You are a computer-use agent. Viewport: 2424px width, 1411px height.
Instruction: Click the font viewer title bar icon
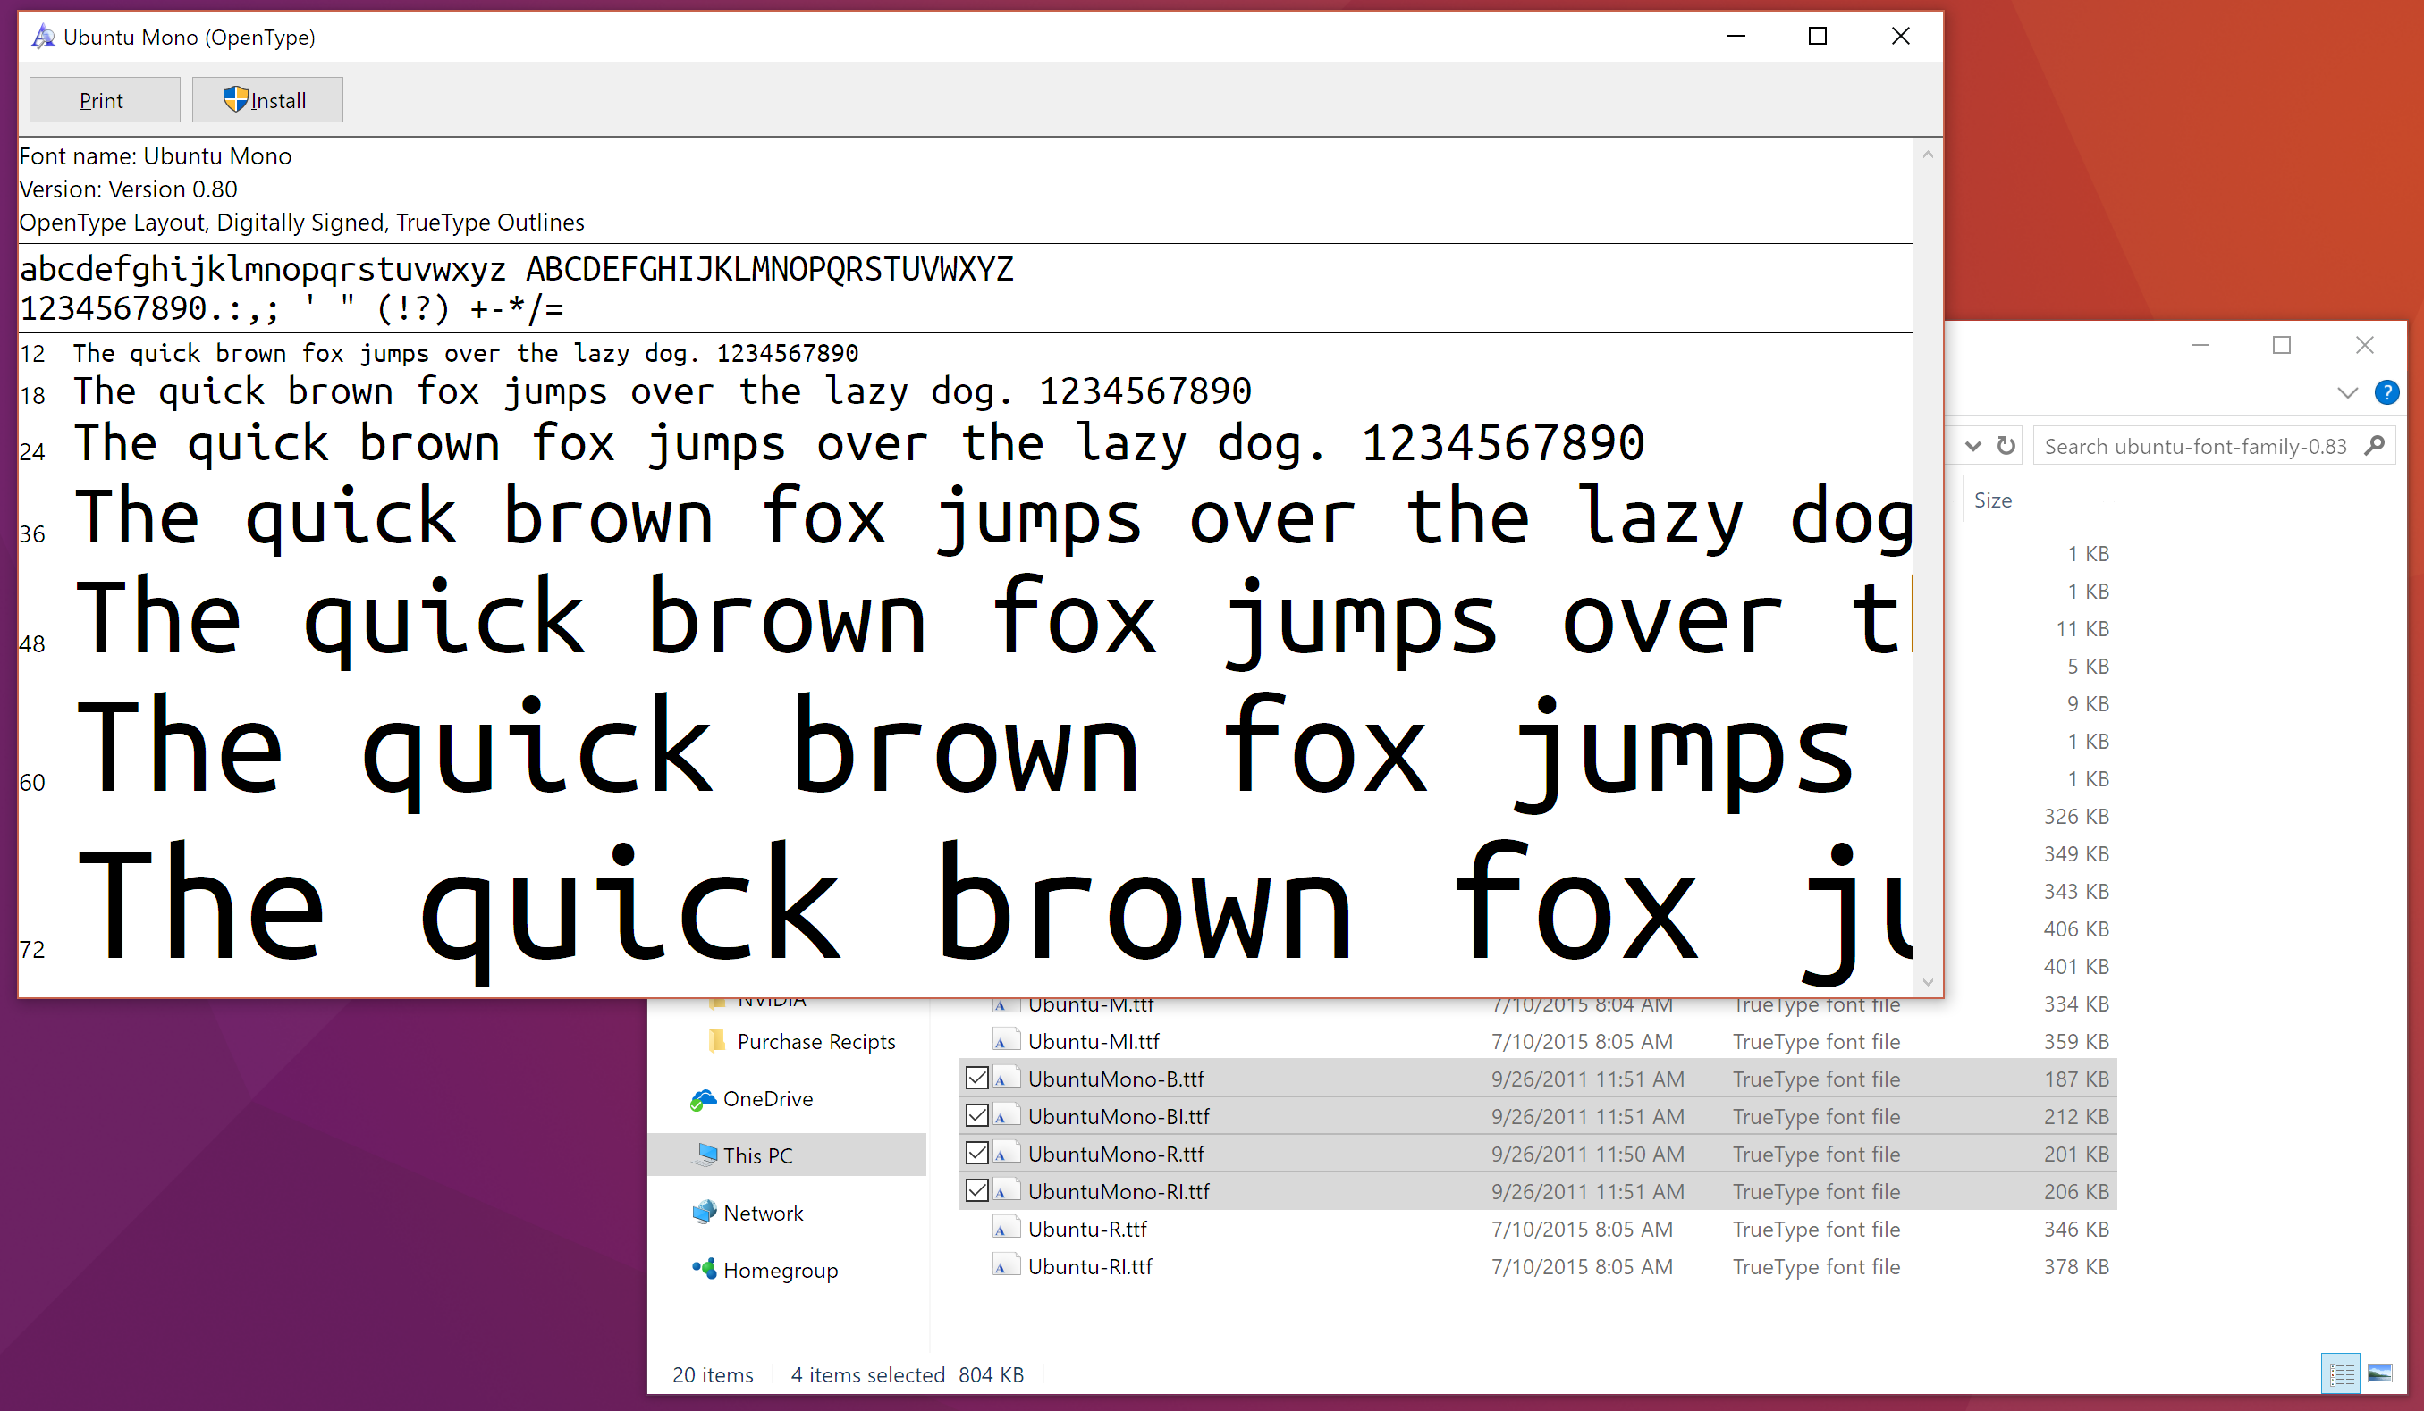click(x=42, y=37)
